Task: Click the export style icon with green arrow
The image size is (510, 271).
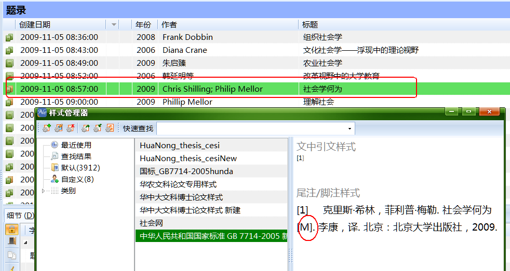Action: click(x=86, y=128)
